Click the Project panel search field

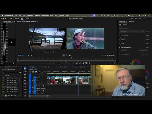(x=11, y=73)
